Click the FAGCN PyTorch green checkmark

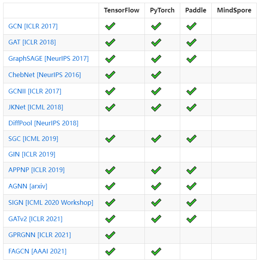(156, 251)
